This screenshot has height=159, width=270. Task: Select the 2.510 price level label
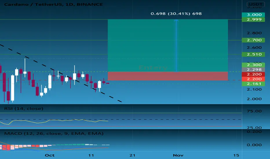tap(253, 54)
